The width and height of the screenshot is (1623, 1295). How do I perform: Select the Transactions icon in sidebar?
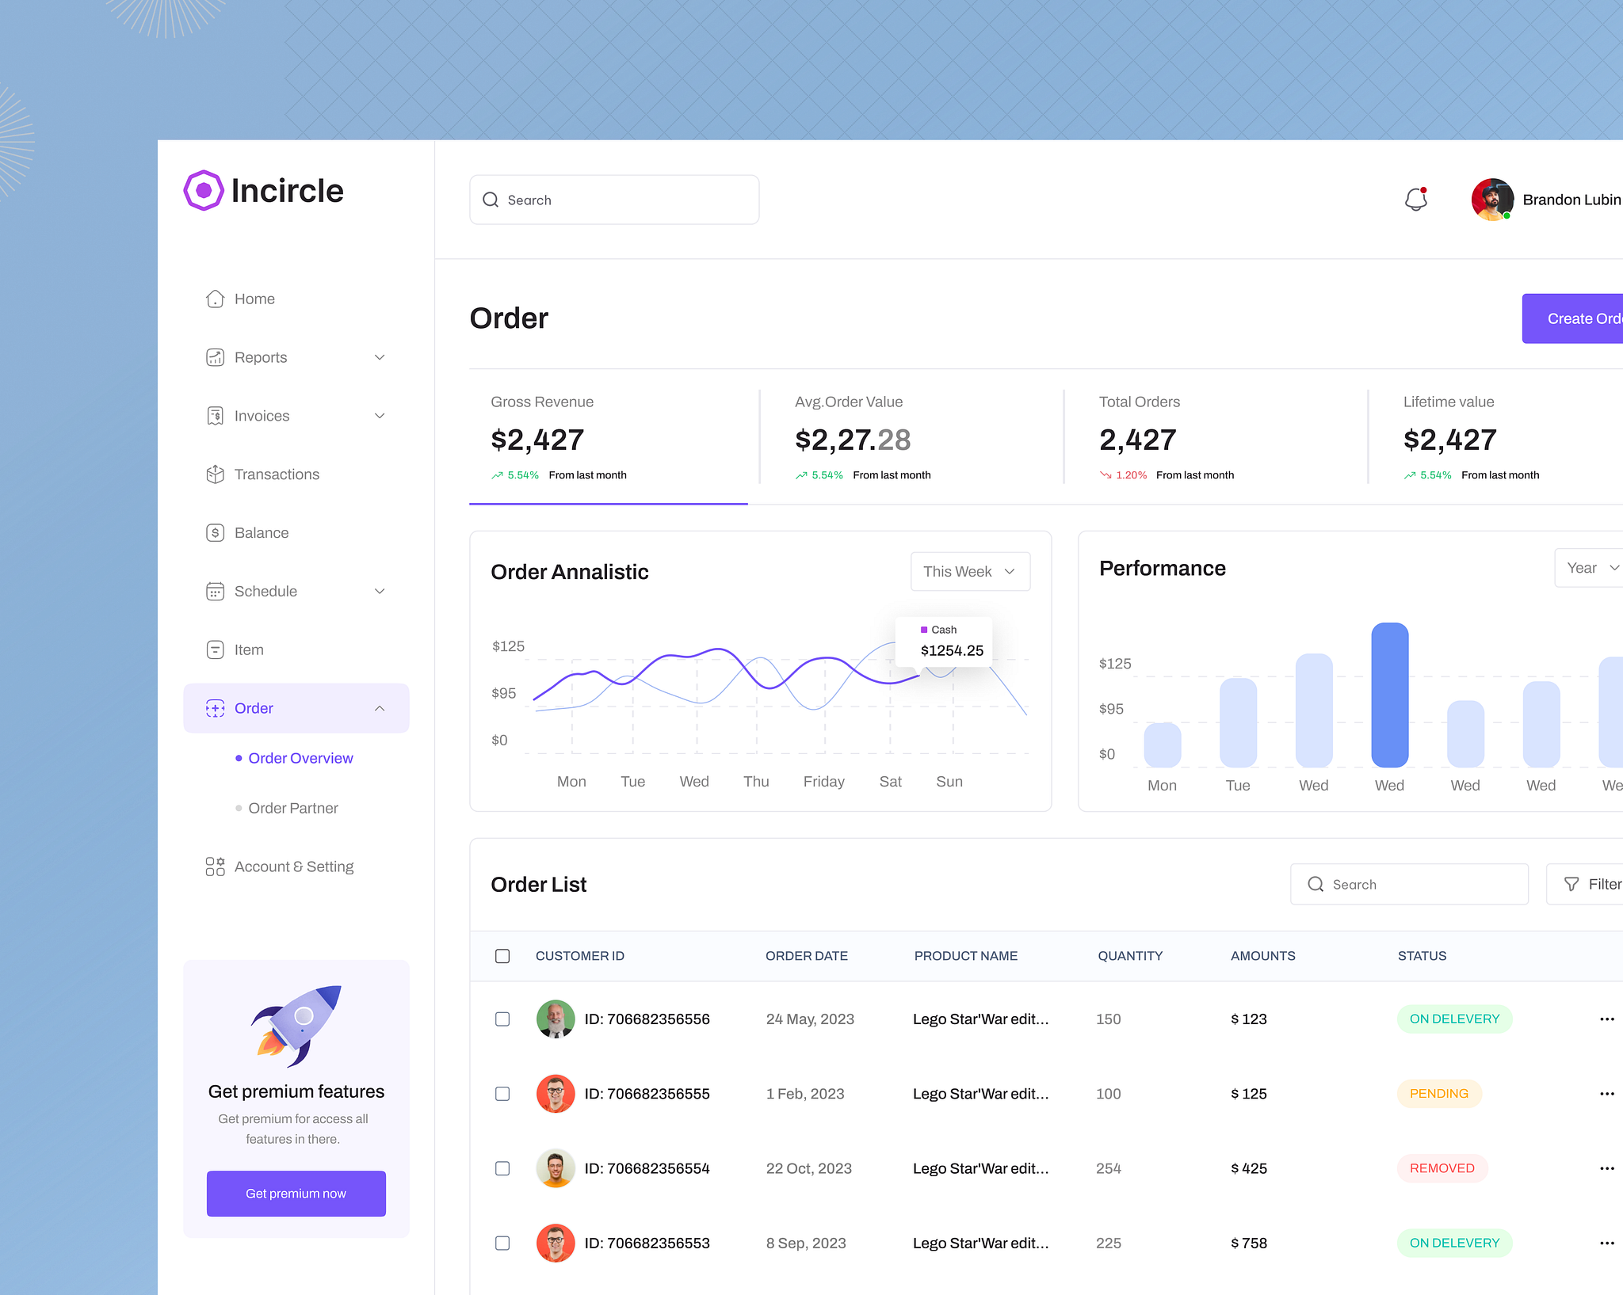click(x=215, y=474)
